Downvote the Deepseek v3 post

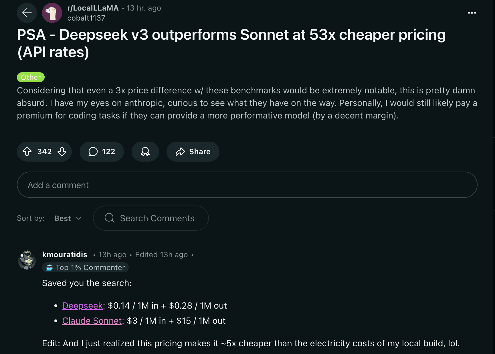pos(62,151)
